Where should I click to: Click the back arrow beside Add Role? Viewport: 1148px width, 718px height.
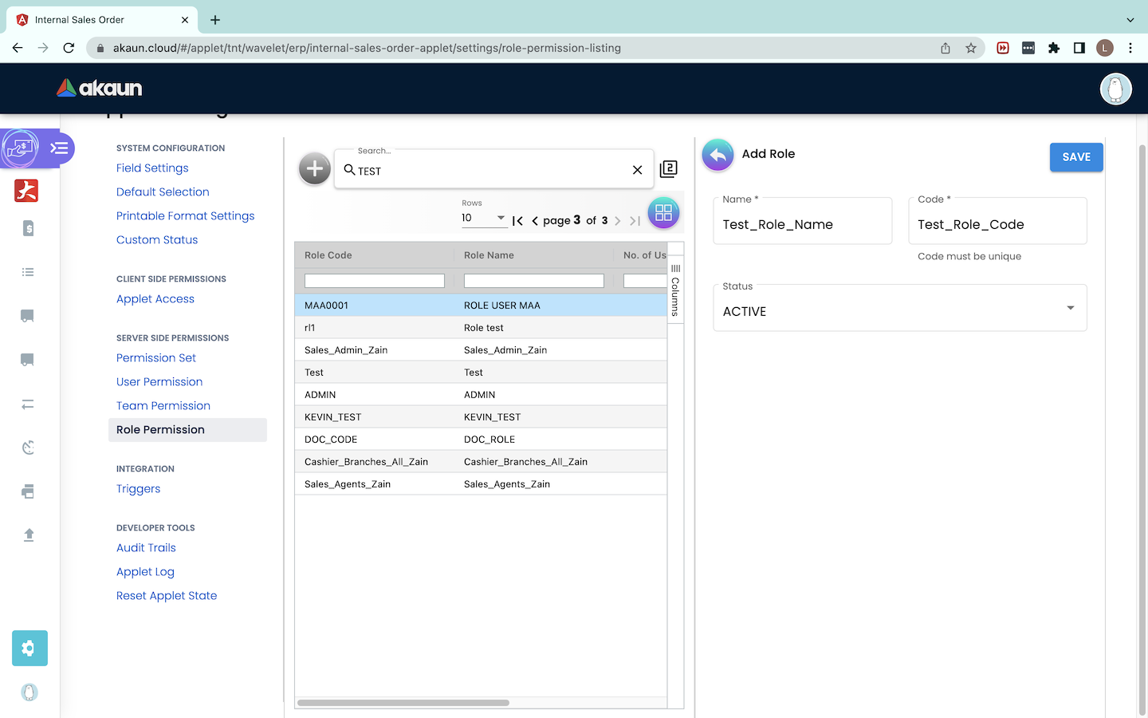(x=717, y=155)
